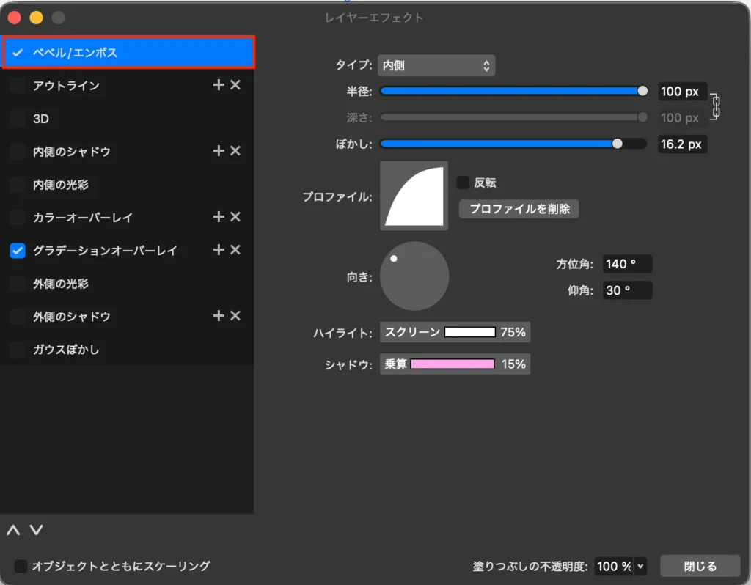Enable the 反転 checkbox
This screenshot has width=751, height=585.
pos(461,183)
